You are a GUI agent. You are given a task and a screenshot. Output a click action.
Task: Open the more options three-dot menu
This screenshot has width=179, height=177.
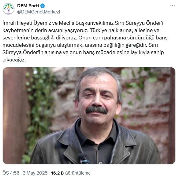coord(172,6)
